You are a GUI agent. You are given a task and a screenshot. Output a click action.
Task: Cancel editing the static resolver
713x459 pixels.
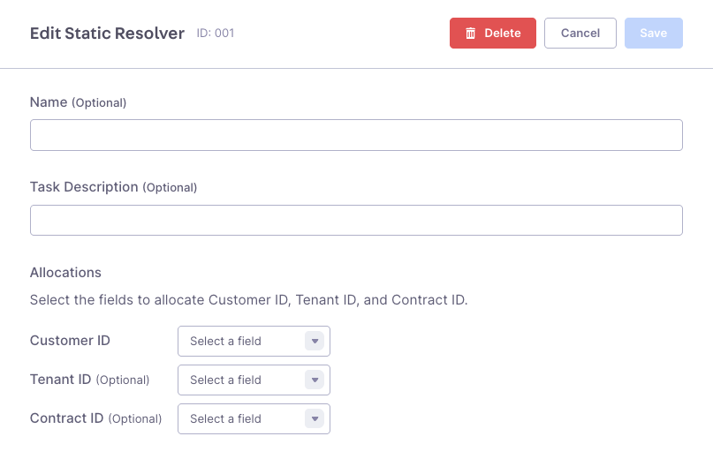click(580, 34)
